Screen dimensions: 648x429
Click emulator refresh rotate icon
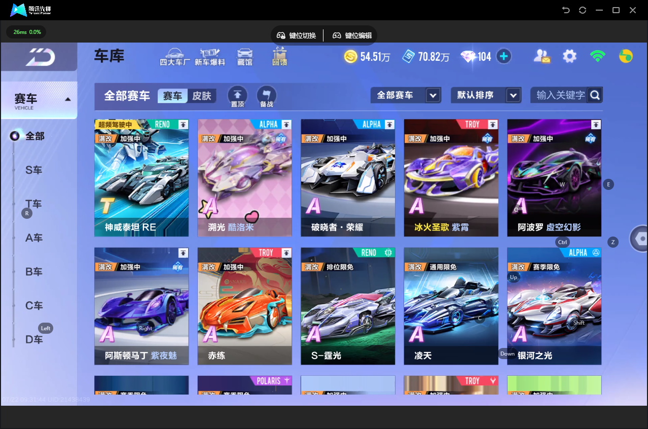coord(583,10)
